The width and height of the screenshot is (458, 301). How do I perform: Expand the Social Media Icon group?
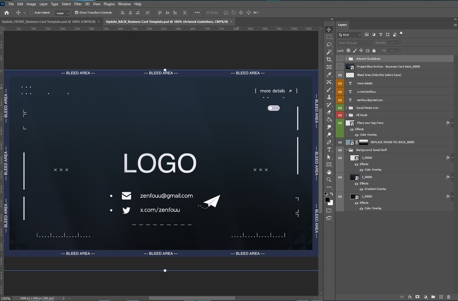[x=347, y=108]
